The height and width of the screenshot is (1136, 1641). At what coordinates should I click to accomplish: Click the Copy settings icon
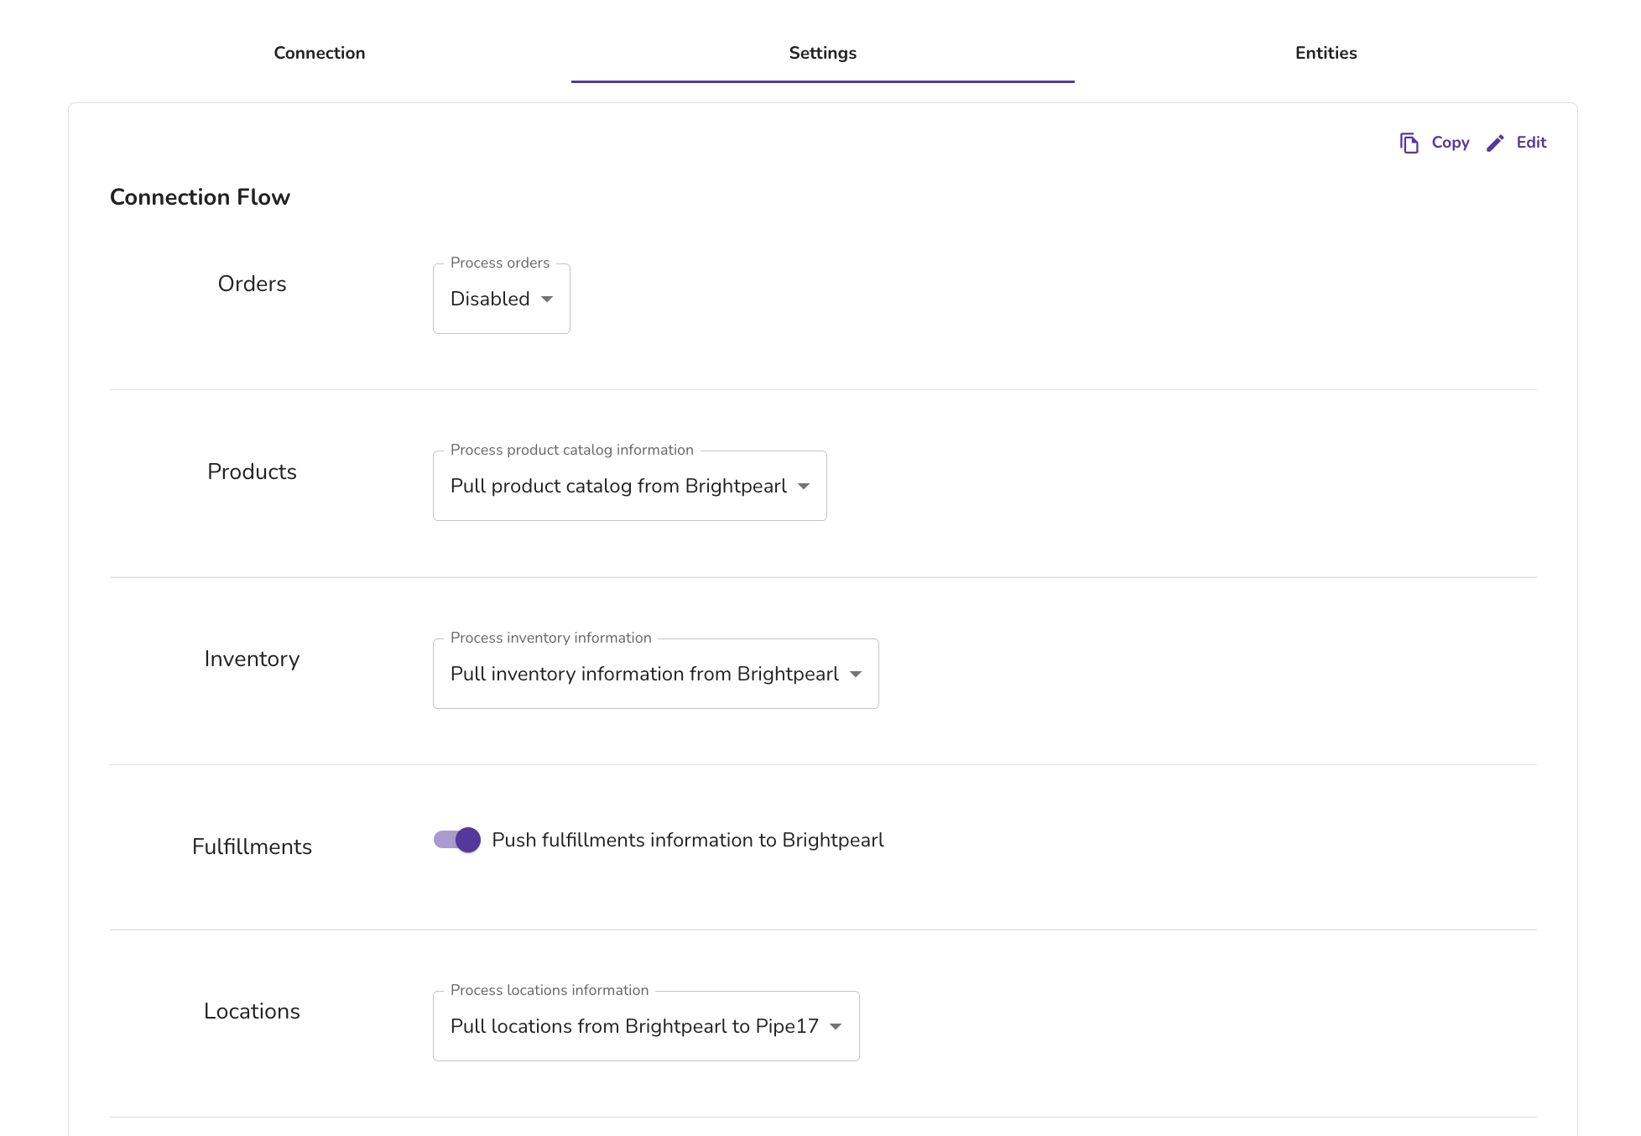[x=1409, y=143]
